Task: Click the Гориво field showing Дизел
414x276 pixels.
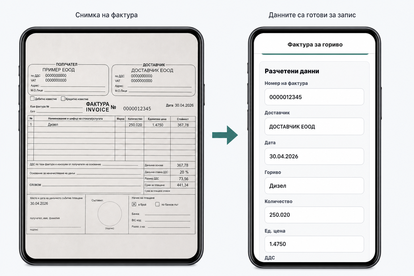Action: (314, 186)
